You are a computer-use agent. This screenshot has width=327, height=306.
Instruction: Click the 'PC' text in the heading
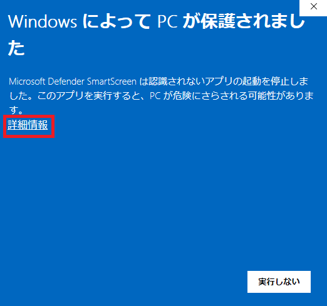(167, 22)
